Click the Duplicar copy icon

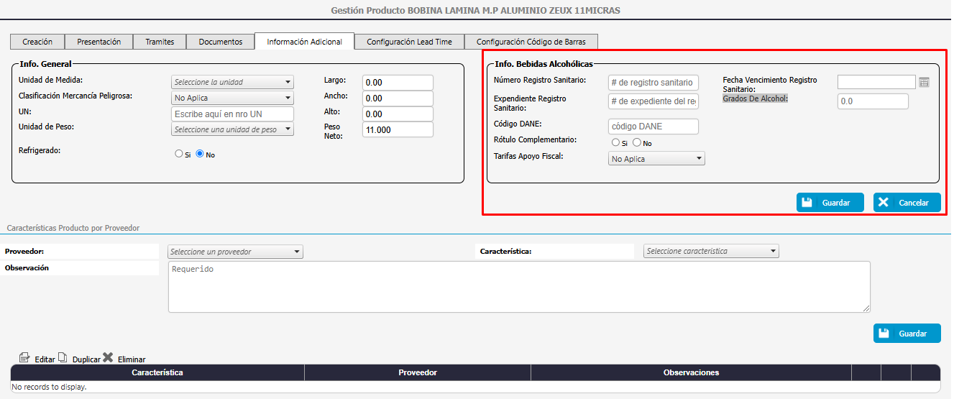click(x=63, y=358)
